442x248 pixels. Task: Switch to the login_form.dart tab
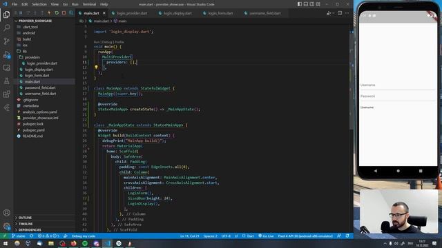[x=220, y=13]
